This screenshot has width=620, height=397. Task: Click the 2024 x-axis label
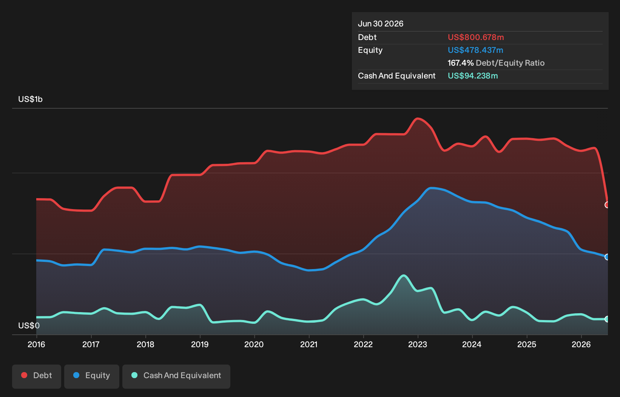point(472,344)
